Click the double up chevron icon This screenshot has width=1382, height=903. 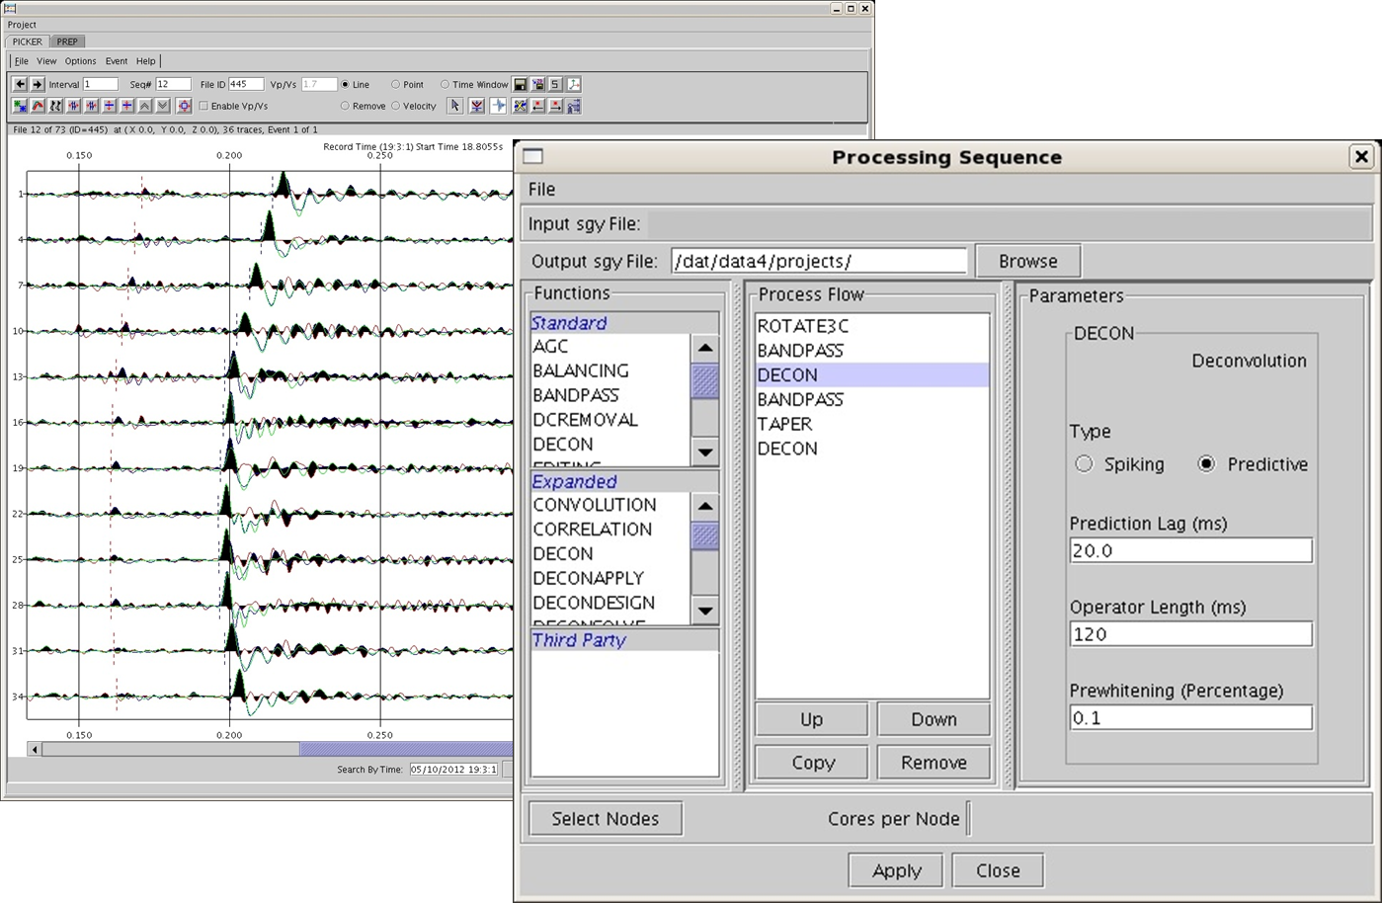(x=145, y=106)
